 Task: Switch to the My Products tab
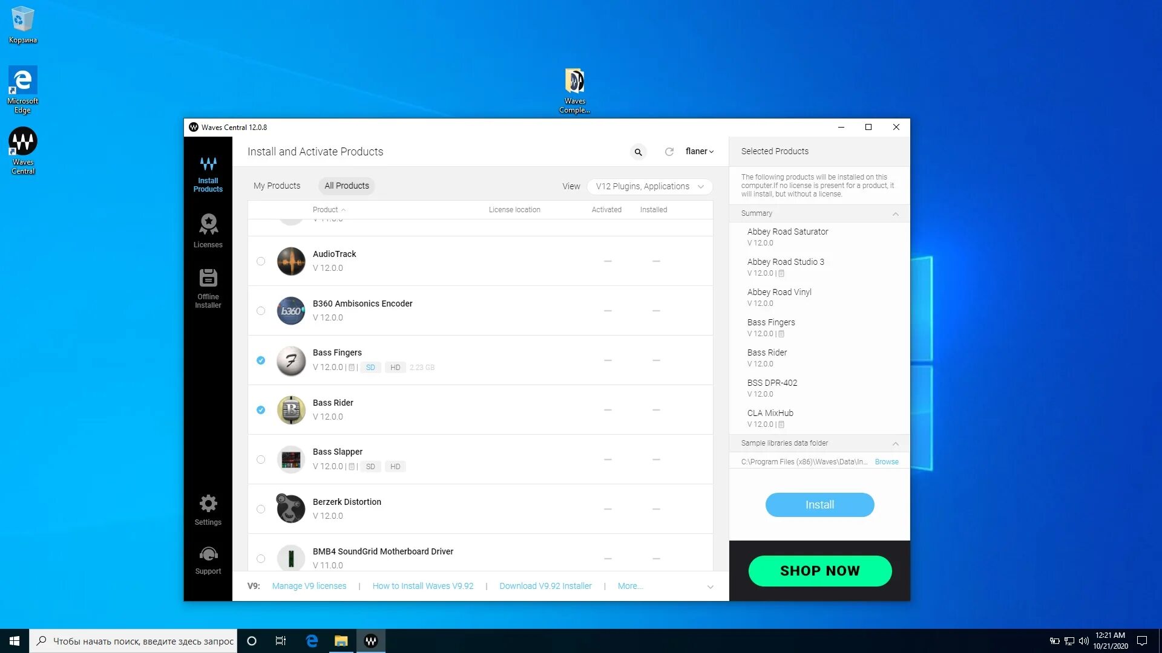[277, 186]
